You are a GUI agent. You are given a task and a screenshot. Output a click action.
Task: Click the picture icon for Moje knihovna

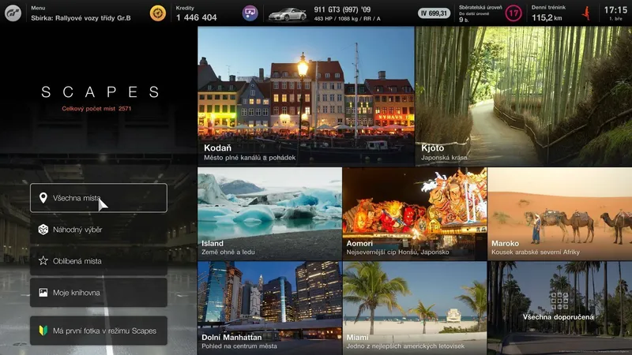click(x=43, y=292)
